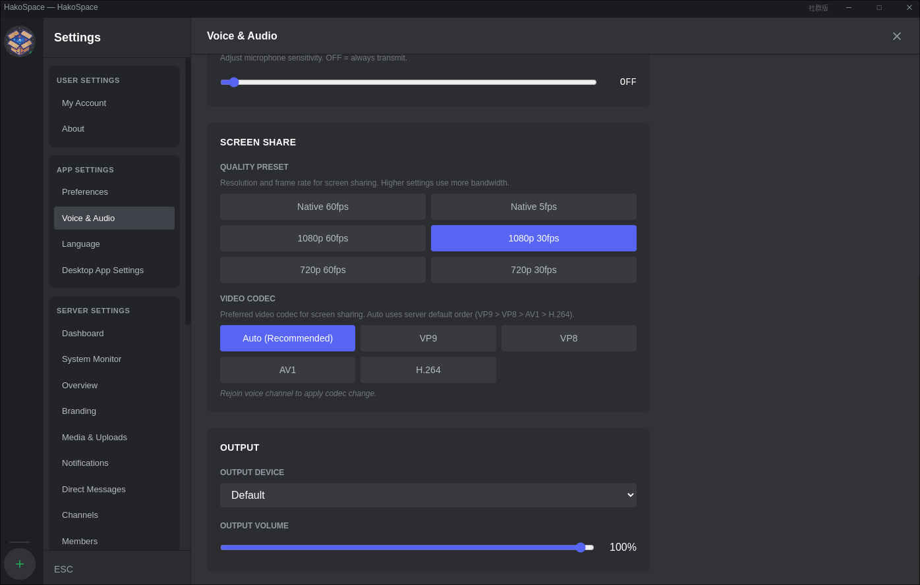
Task: Pick the Native 5fps preset
Action: (533, 207)
